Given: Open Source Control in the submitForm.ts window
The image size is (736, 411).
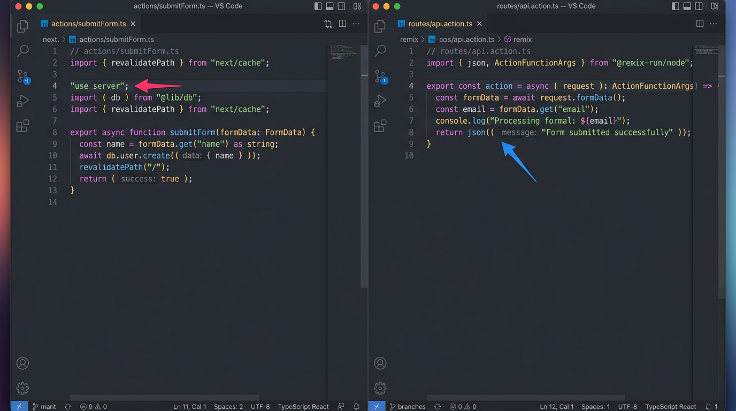Looking at the screenshot, I should coord(22,77).
